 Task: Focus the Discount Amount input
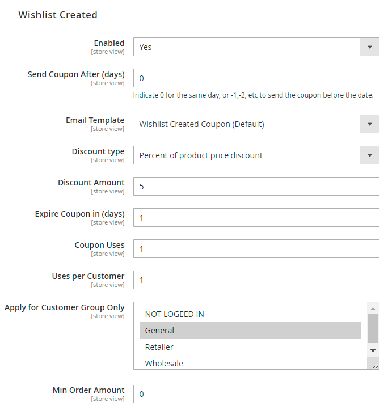(256, 186)
